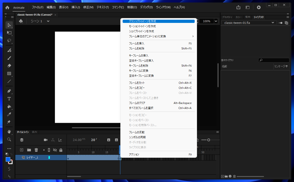Expand the シーン 1 scene dropdown
Image resolution: width=294 pixels, height=182 pixels.
click(x=48, y=21)
